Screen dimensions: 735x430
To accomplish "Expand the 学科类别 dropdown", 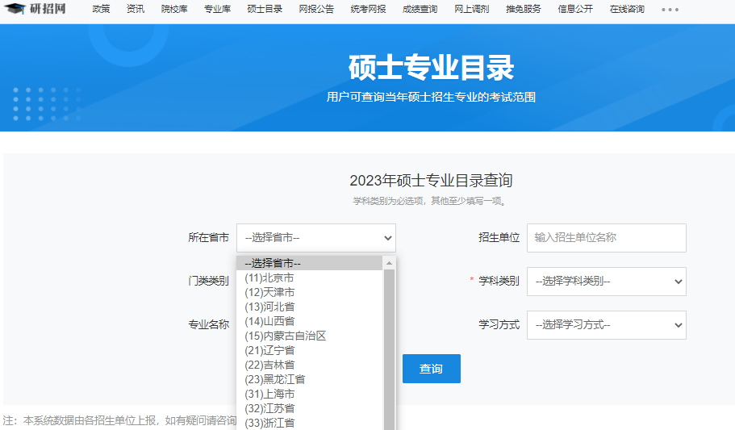I will coord(606,282).
